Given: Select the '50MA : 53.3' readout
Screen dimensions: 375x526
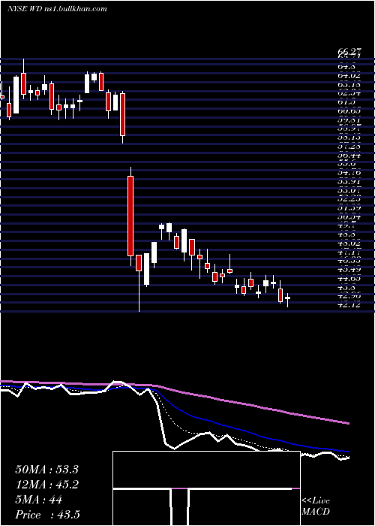Looking at the screenshot, I should pyautogui.click(x=46, y=470).
